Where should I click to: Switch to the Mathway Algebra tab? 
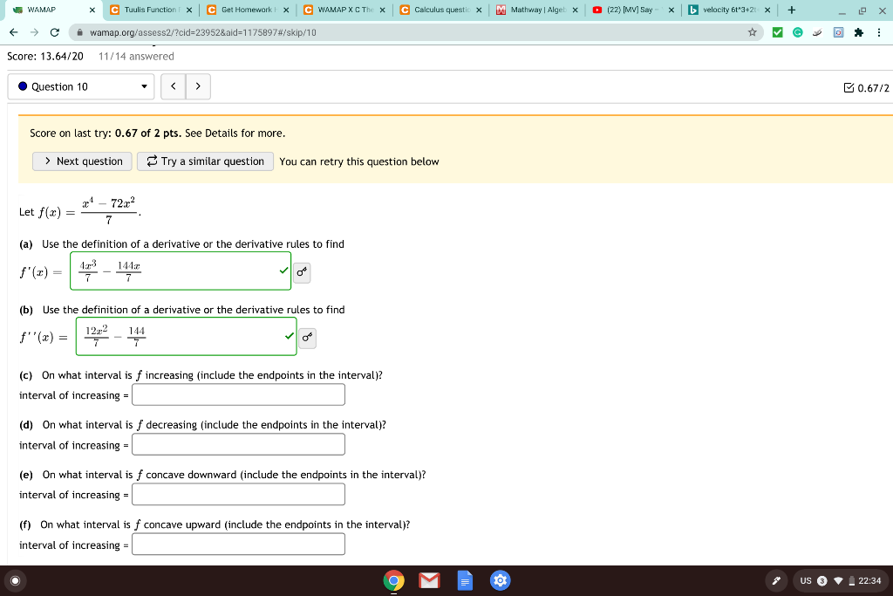(x=532, y=10)
